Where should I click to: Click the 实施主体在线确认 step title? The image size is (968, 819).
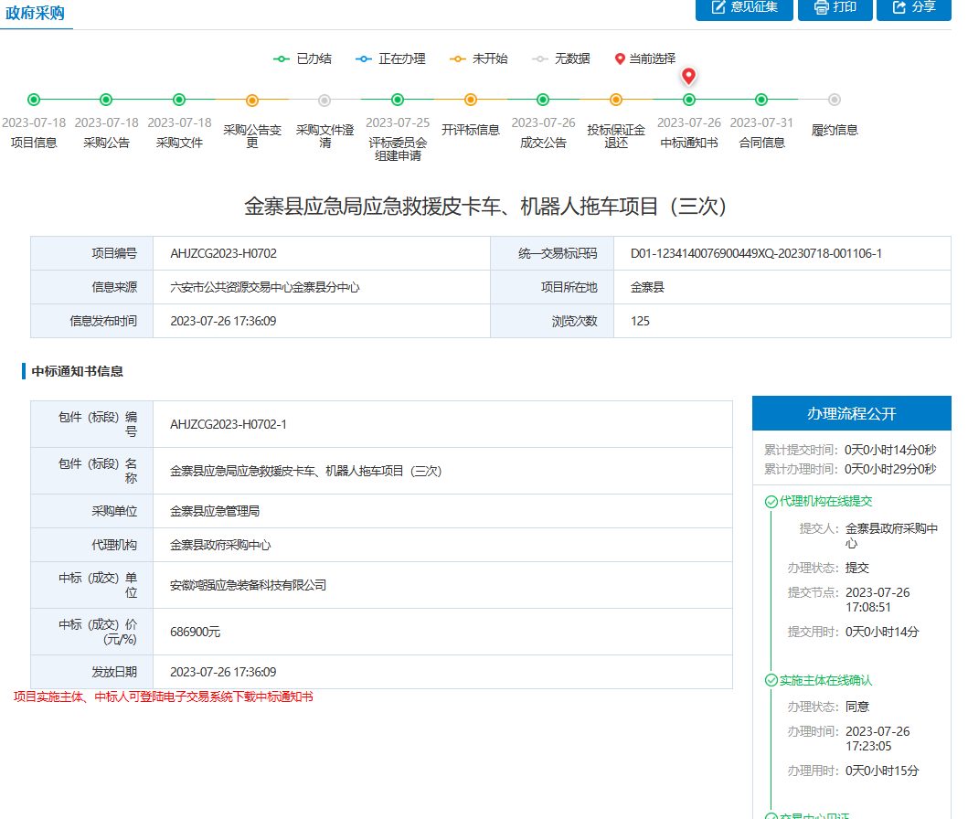(826, 680)
